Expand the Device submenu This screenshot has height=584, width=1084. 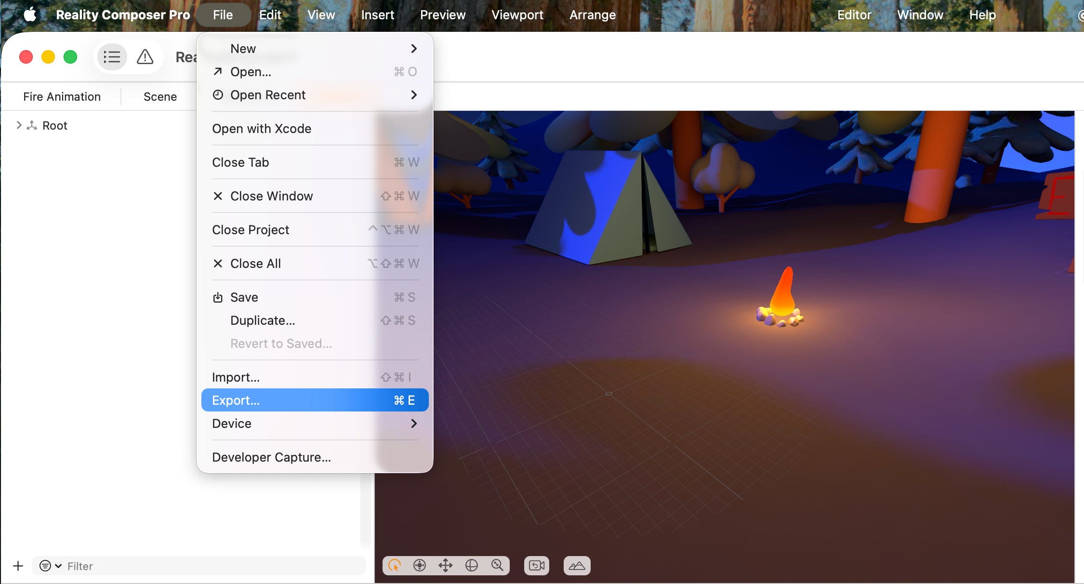point(315,424)
